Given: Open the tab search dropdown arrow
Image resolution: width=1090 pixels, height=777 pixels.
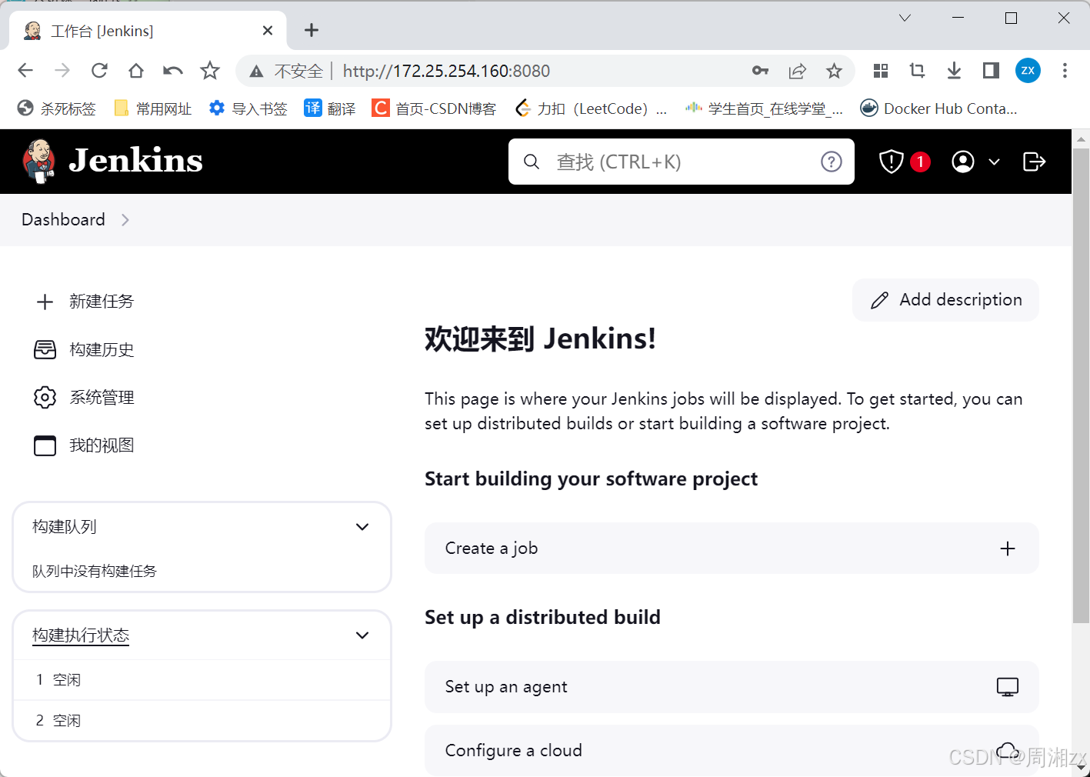Looking at the screenshot, I should pyautogui.click(x=905, y=18).
